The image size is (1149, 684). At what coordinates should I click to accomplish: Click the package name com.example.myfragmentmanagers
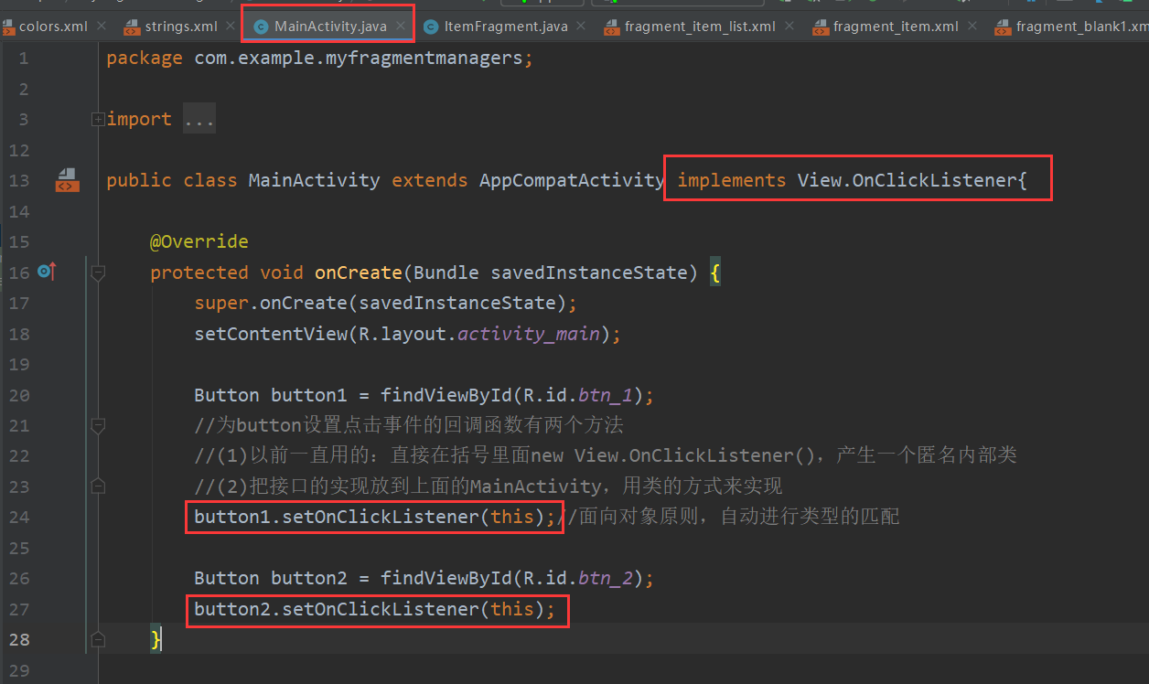click(358, 59)
